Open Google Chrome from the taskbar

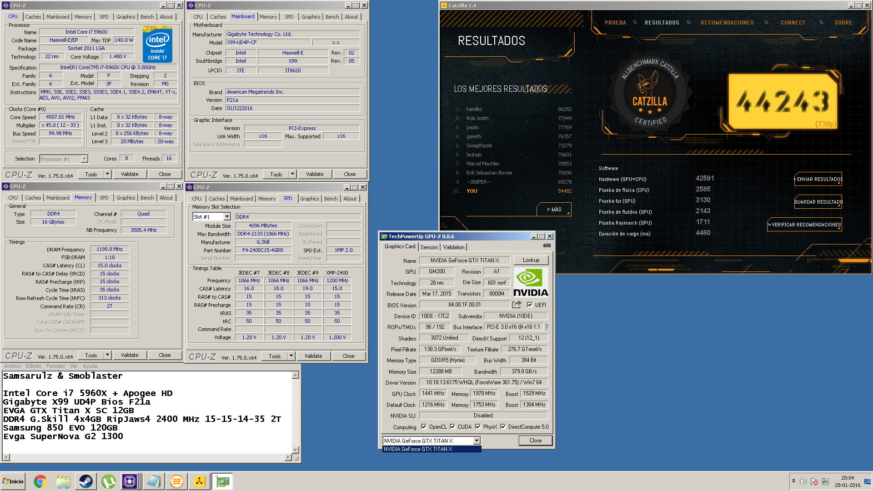click(x=40, y=481)
